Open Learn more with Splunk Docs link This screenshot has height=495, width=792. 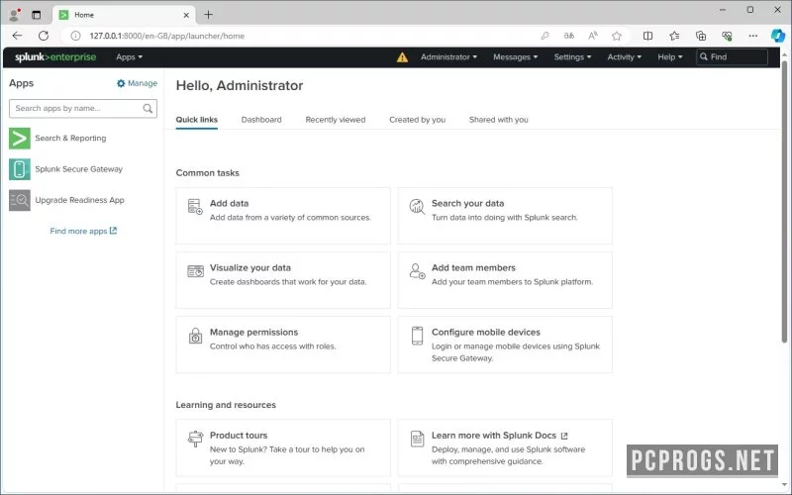tap(499, 436)
